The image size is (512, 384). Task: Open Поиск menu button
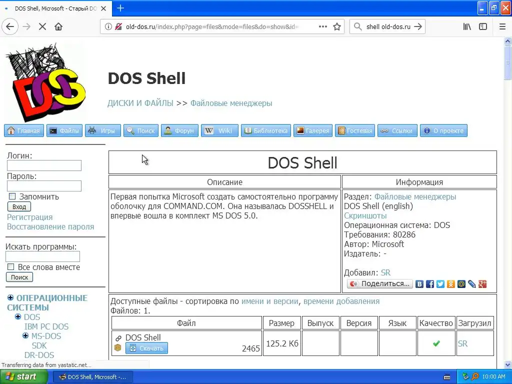click(140, 130)
